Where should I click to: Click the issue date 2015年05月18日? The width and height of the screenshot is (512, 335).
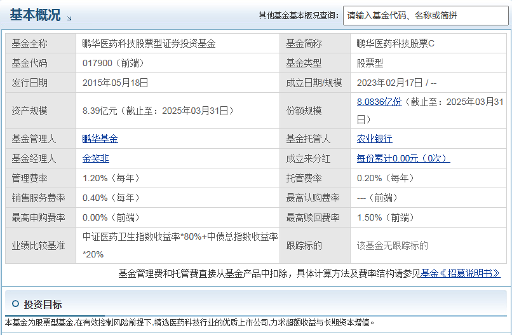tap(115, 83)
